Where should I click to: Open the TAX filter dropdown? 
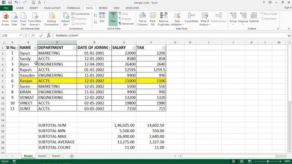[164, 48]
